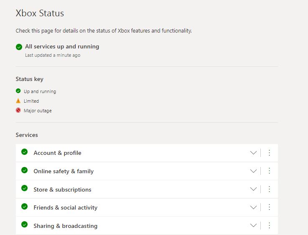Click the Xbox Status page heading

(40, 13)
